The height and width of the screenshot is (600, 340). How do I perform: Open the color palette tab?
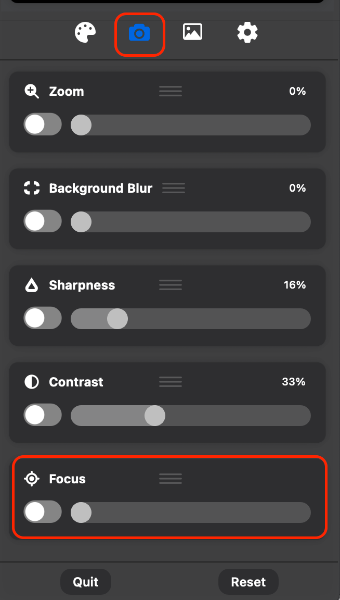86,33
